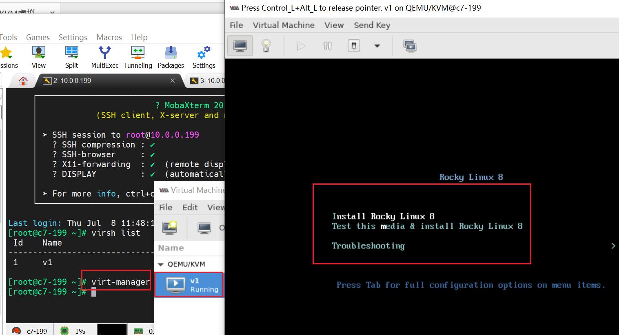619x335 pixels.
Task: Open the File menu of the v1 console window
Action: pyautogui.click(x=236, y=25)
